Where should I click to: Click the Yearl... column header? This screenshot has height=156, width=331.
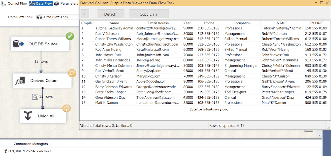click(x=188, y=23)
